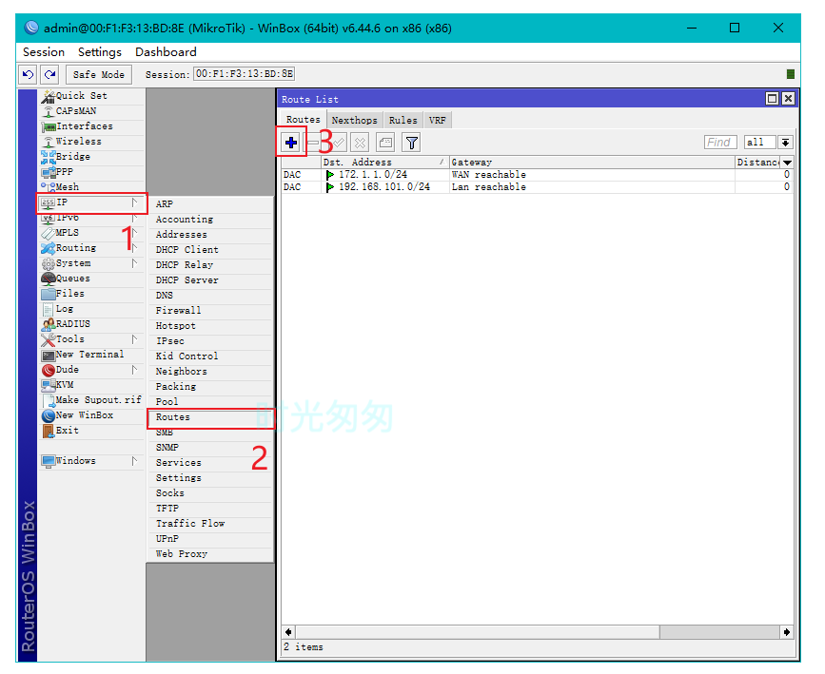This screenshot has height=674, width=825.
Task: Select DNS in IP submenu
Action: tap(210, 296)
